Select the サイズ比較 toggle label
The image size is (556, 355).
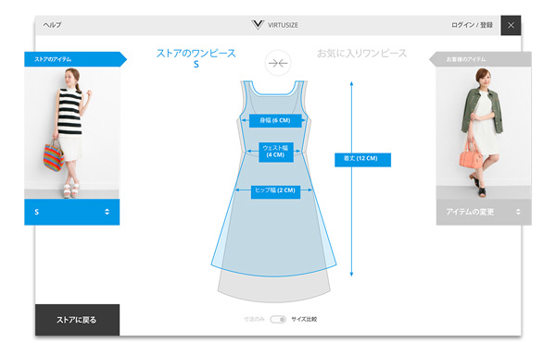coord(304,319)
